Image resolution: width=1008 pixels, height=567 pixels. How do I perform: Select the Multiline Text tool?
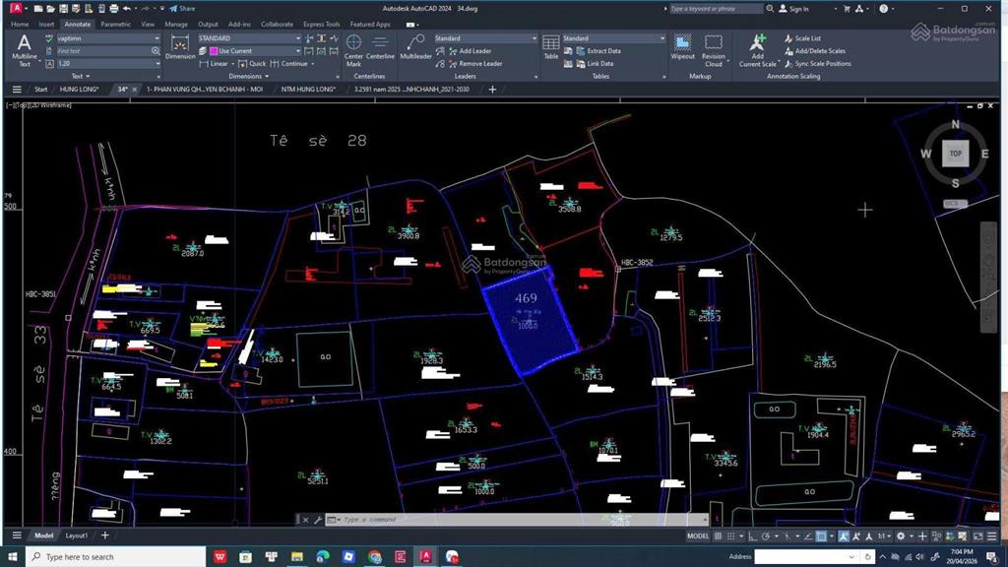click(x=24, y=50)
